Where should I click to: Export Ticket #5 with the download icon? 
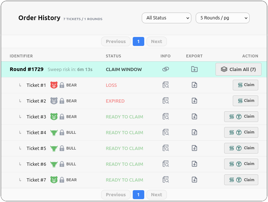[194, 148]
